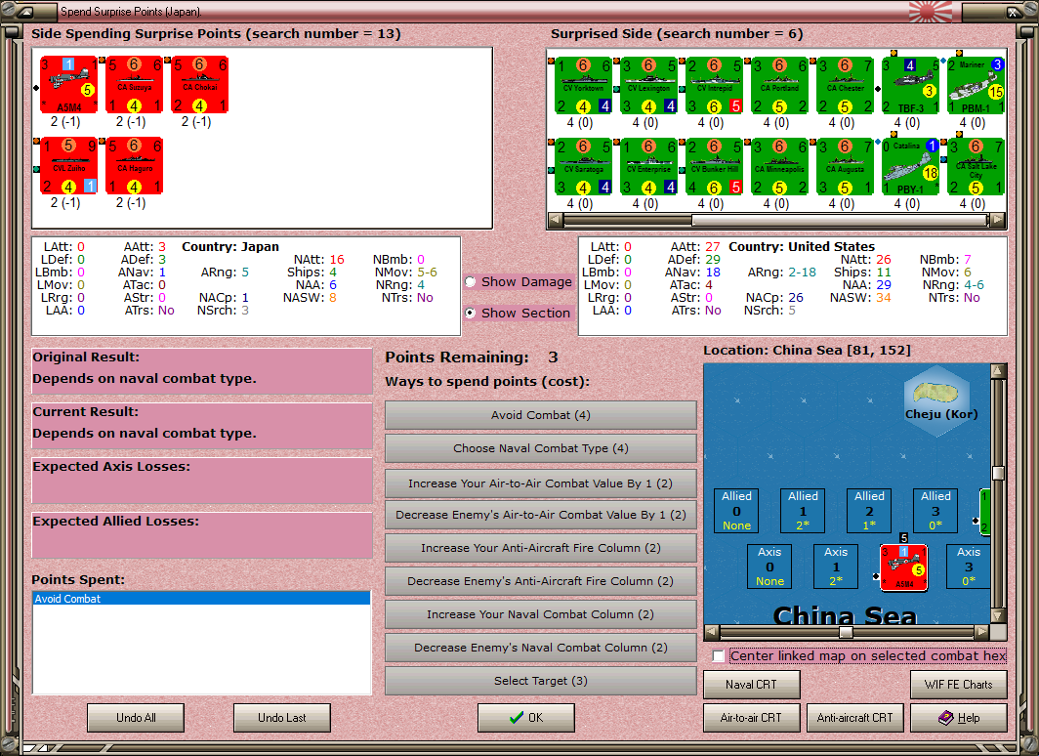Open the Naval CRT chart
1039x756 pixels.
752,685
